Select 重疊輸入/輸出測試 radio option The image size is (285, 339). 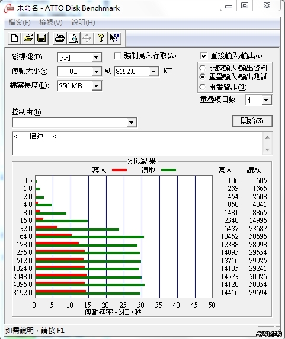202,77
